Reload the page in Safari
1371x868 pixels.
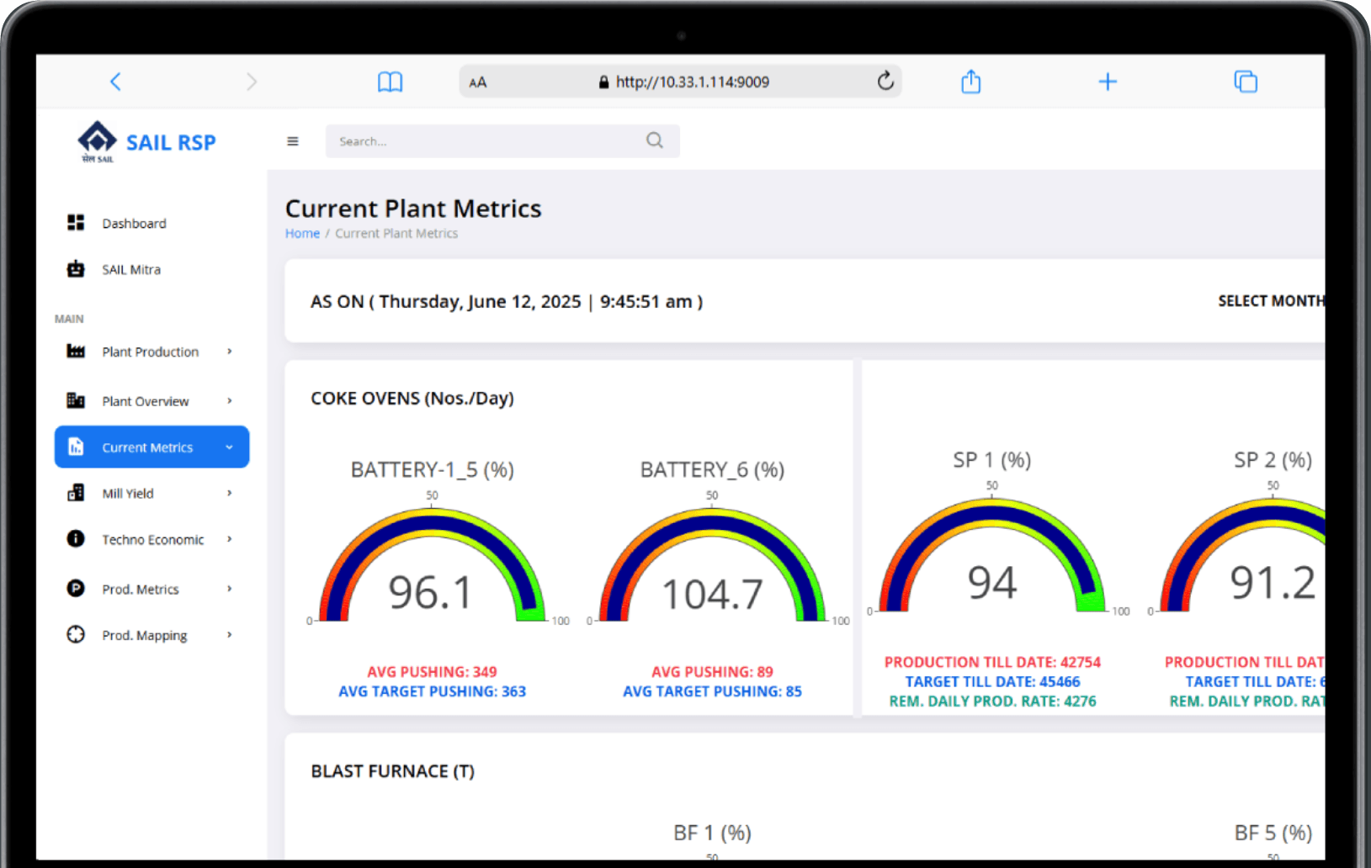click(885, 81)
